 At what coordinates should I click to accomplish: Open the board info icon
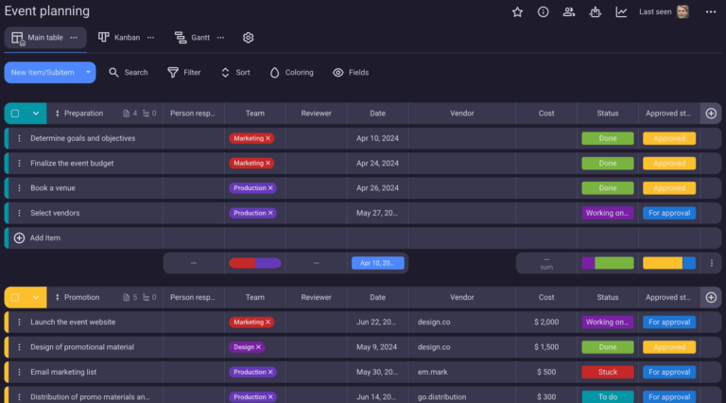[544, 12]
